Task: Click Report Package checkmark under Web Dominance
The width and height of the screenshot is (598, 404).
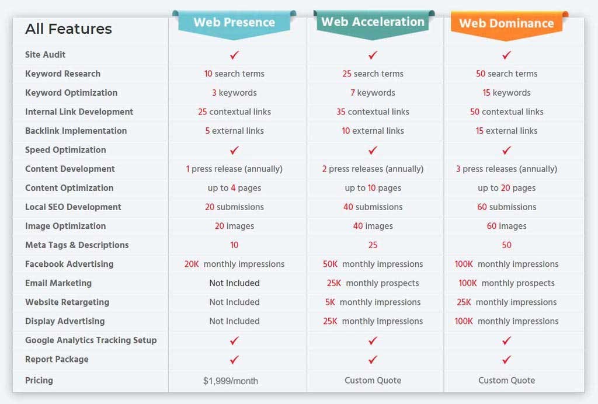Action: tap(506, 360)
